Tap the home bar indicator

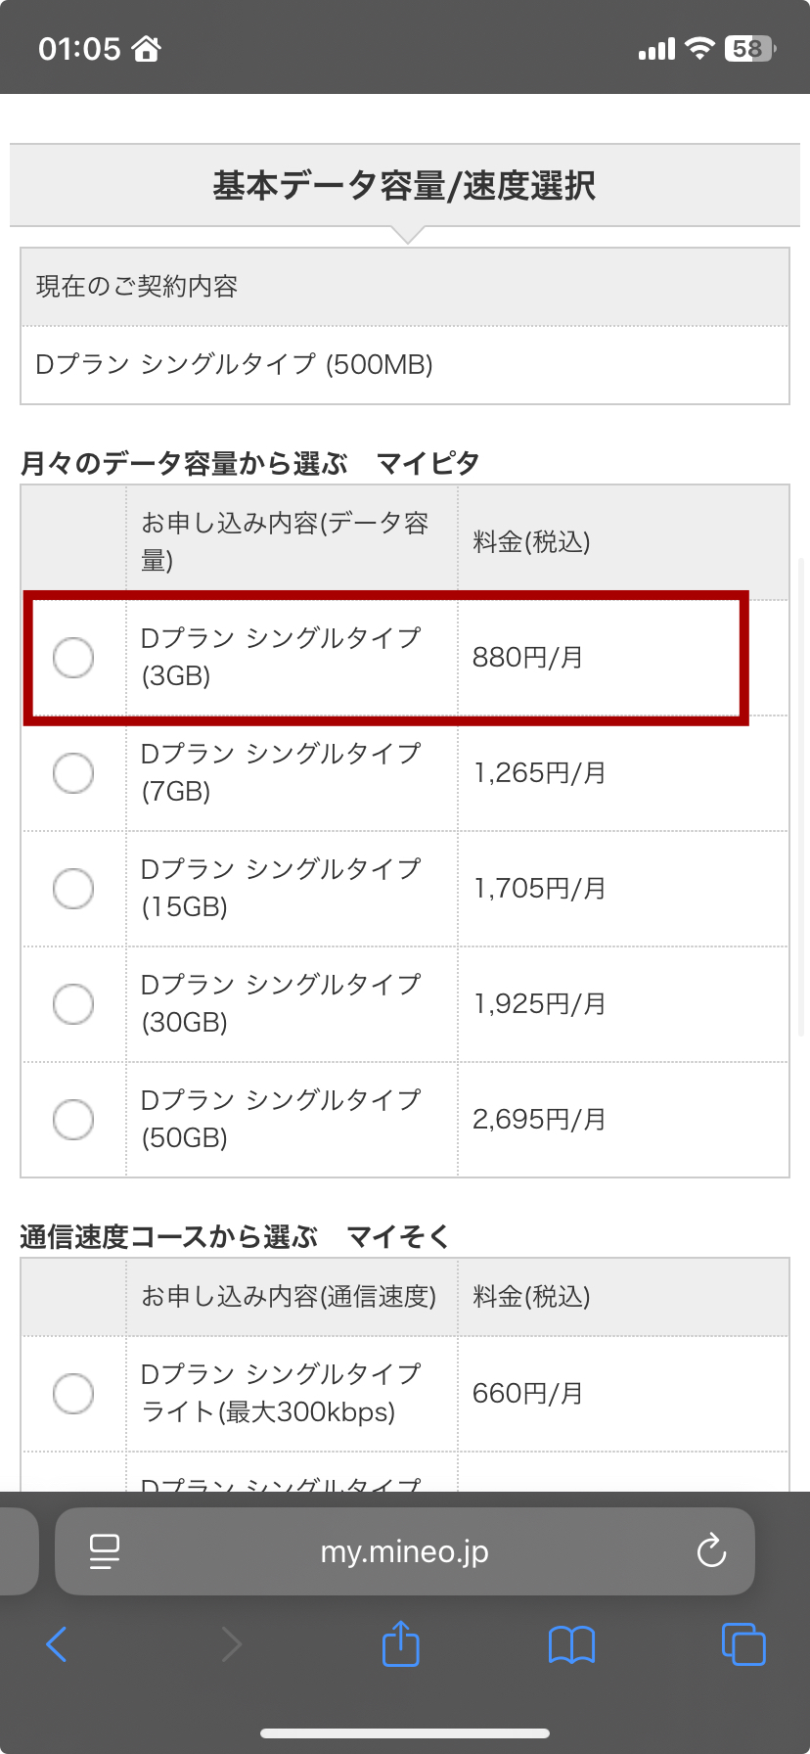(404, 1733)
